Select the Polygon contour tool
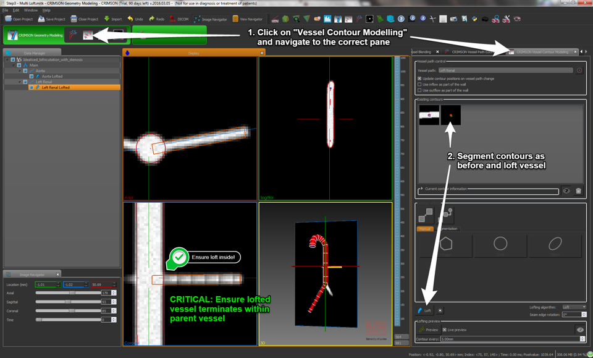Viewport: 593px width, 358px height. click(x=446, y=245)
